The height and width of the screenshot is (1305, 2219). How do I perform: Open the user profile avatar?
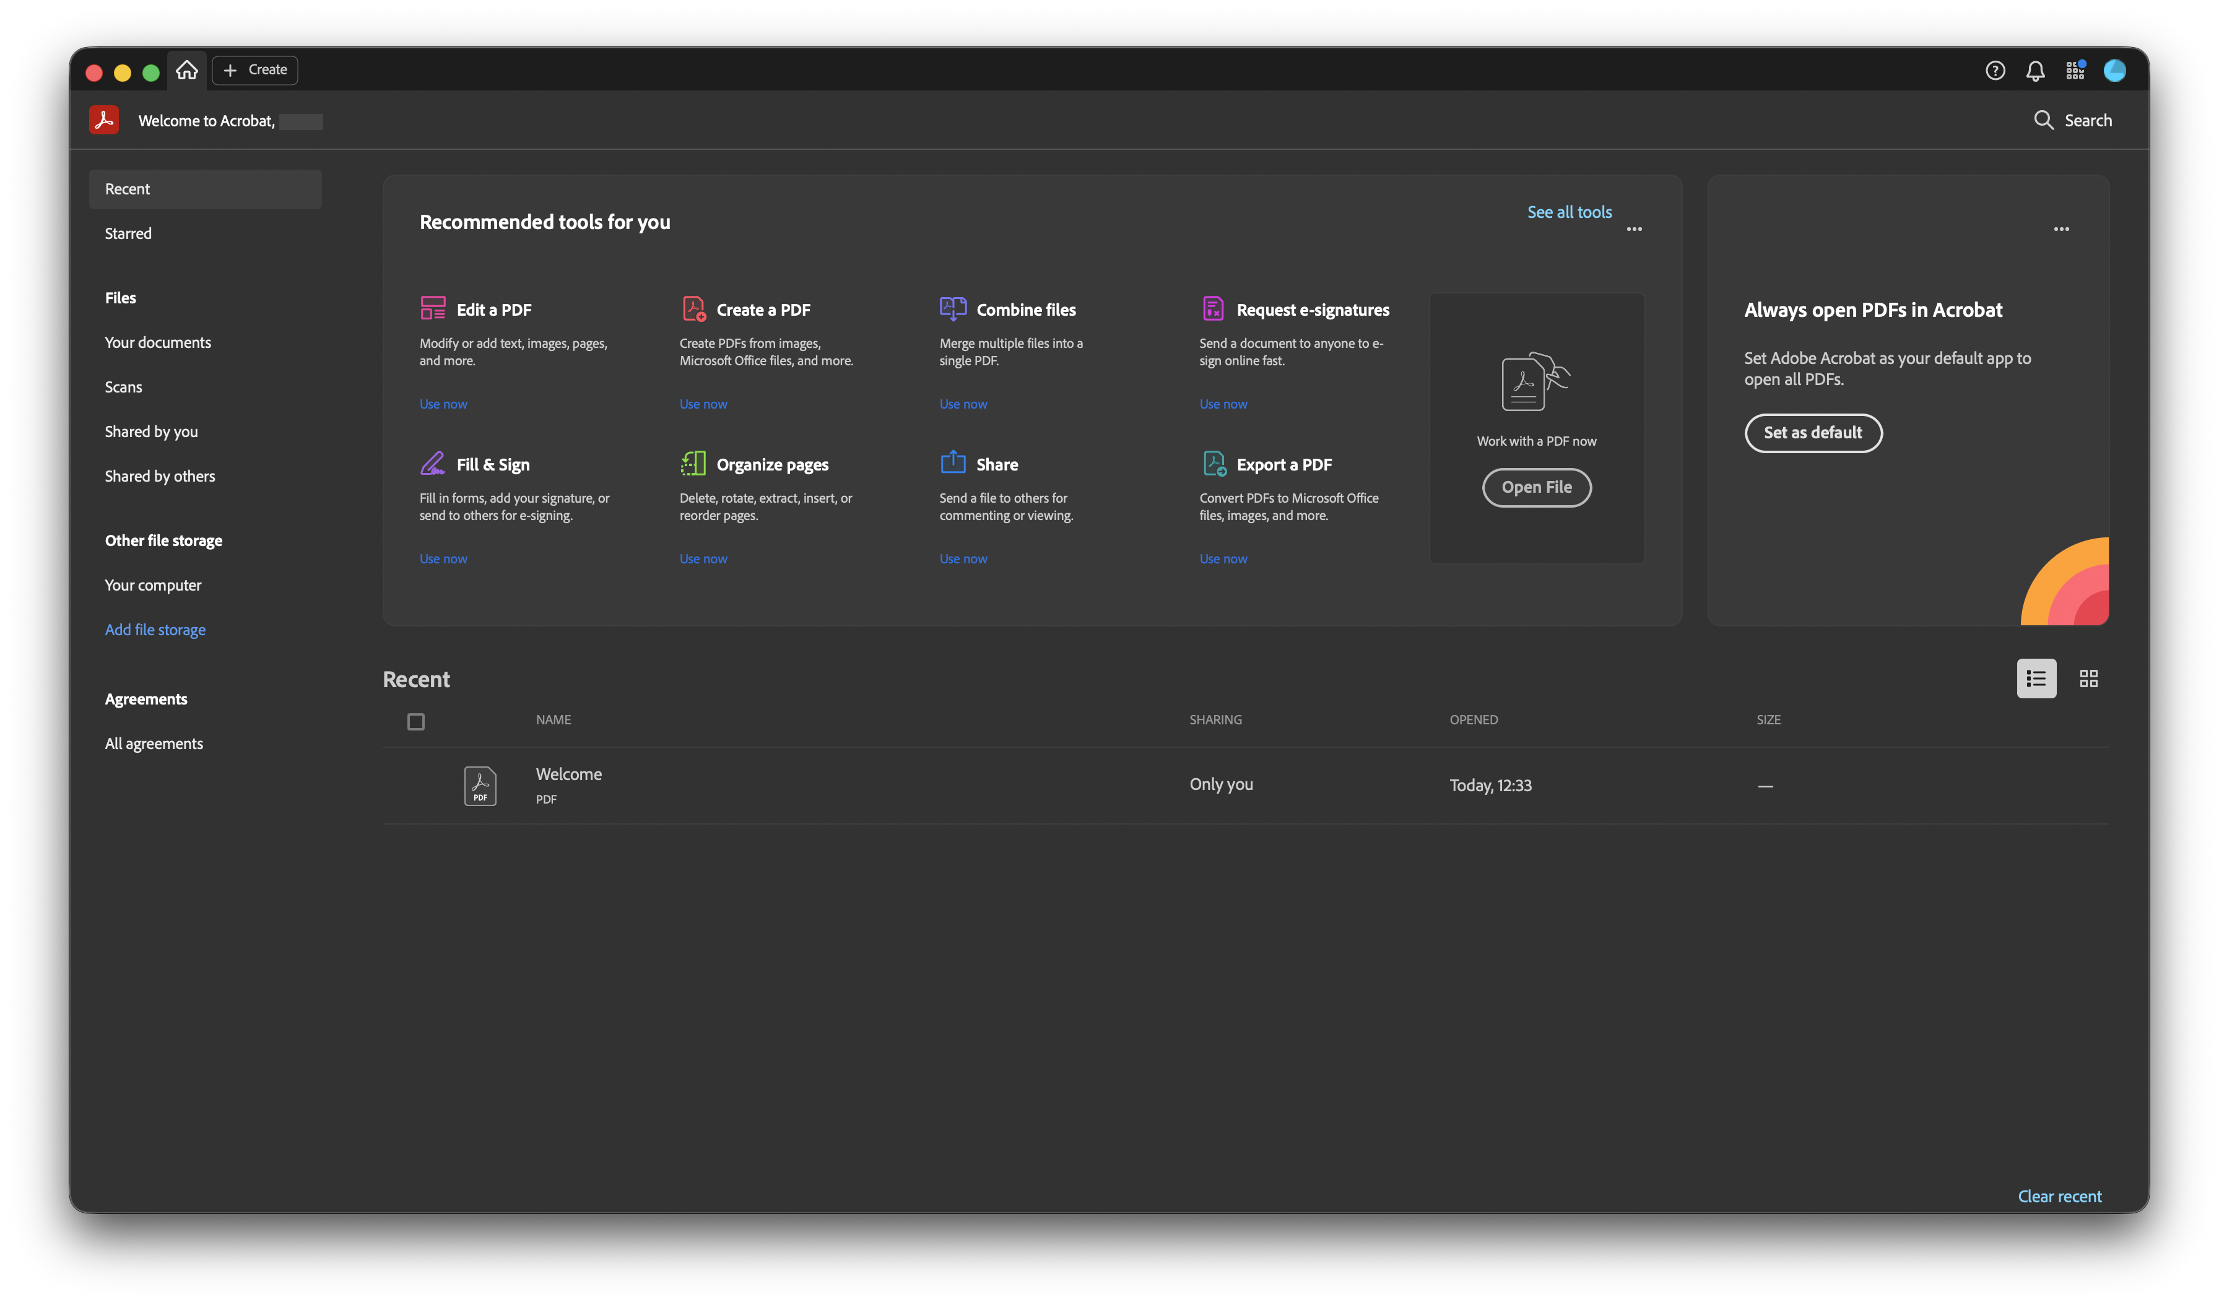[2115, 71]
